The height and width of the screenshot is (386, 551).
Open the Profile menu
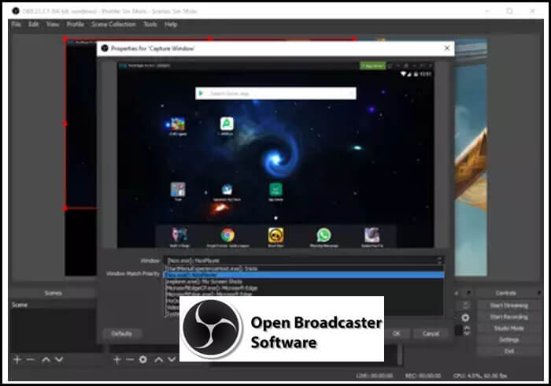[76, 24]
